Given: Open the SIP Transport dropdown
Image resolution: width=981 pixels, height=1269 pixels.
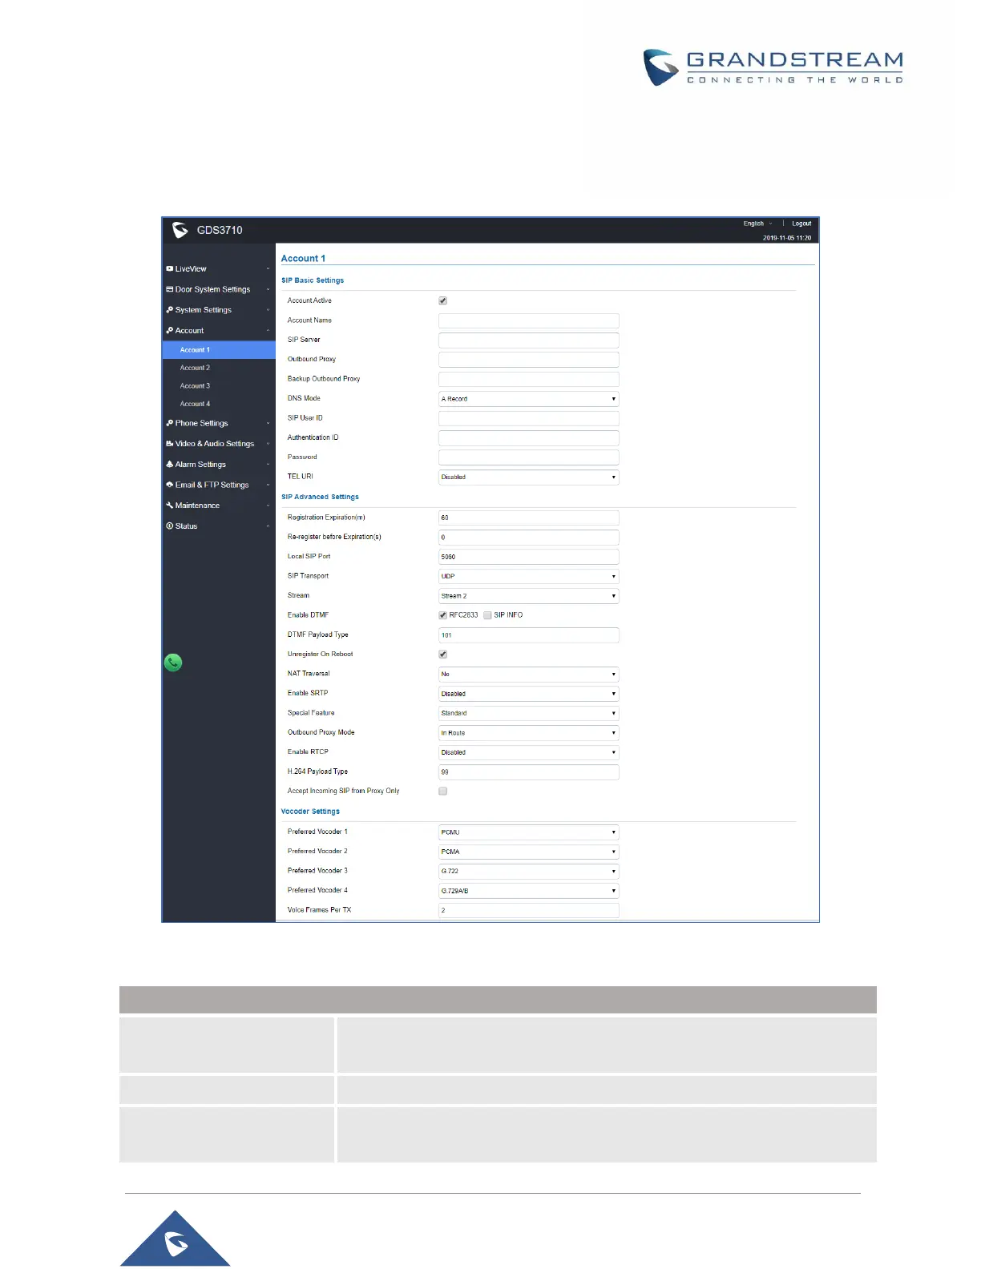Looking at the screenshot, I should (x=529, y=577).
